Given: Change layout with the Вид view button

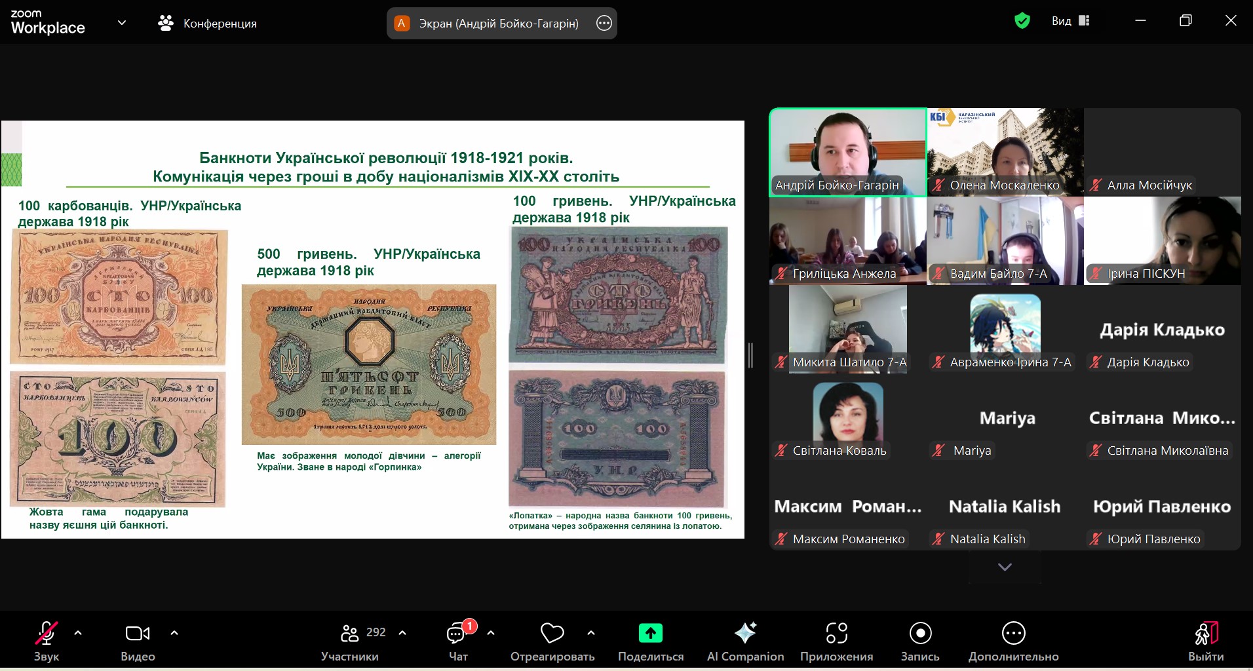Looking at the screenshot, I should click(x=1070, y=21).
